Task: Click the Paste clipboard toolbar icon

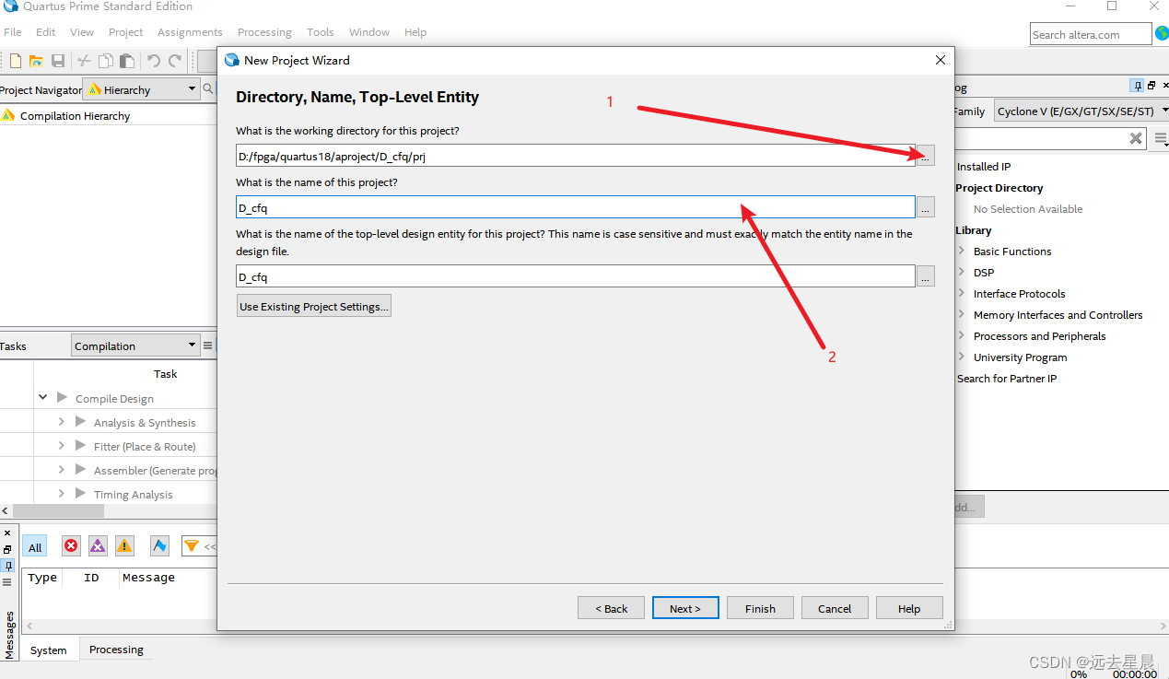Action: coord(127,61)
